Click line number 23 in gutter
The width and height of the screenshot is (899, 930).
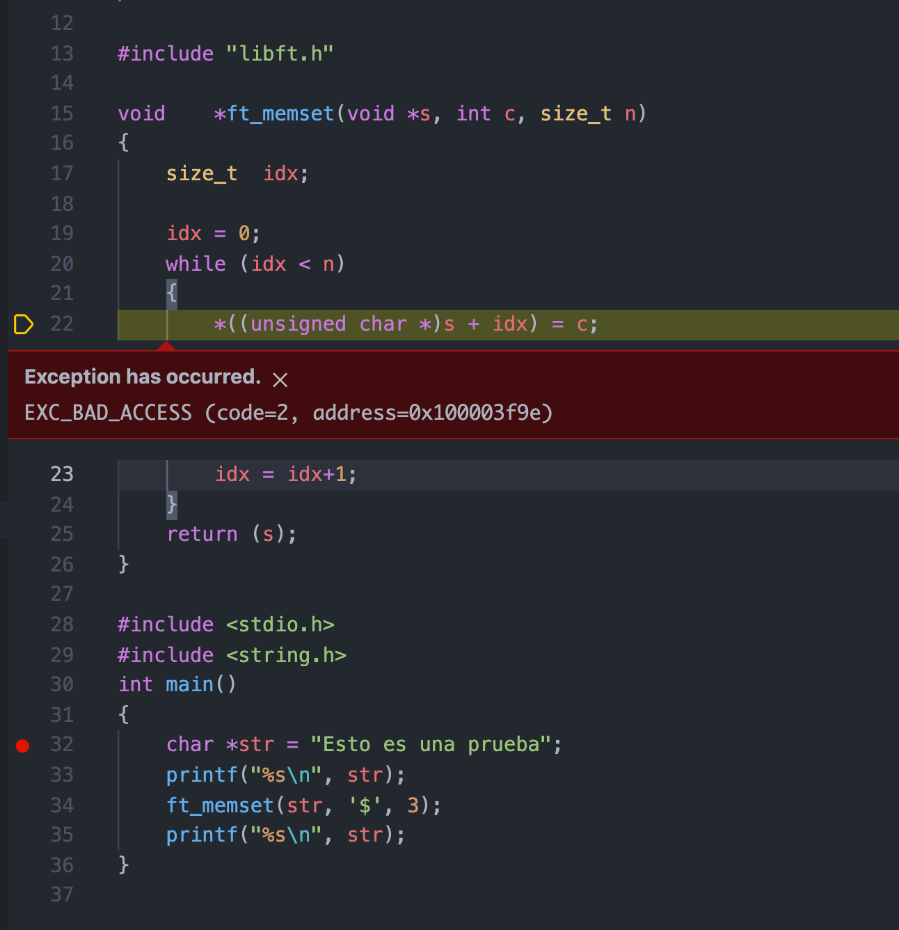[62, 474]
